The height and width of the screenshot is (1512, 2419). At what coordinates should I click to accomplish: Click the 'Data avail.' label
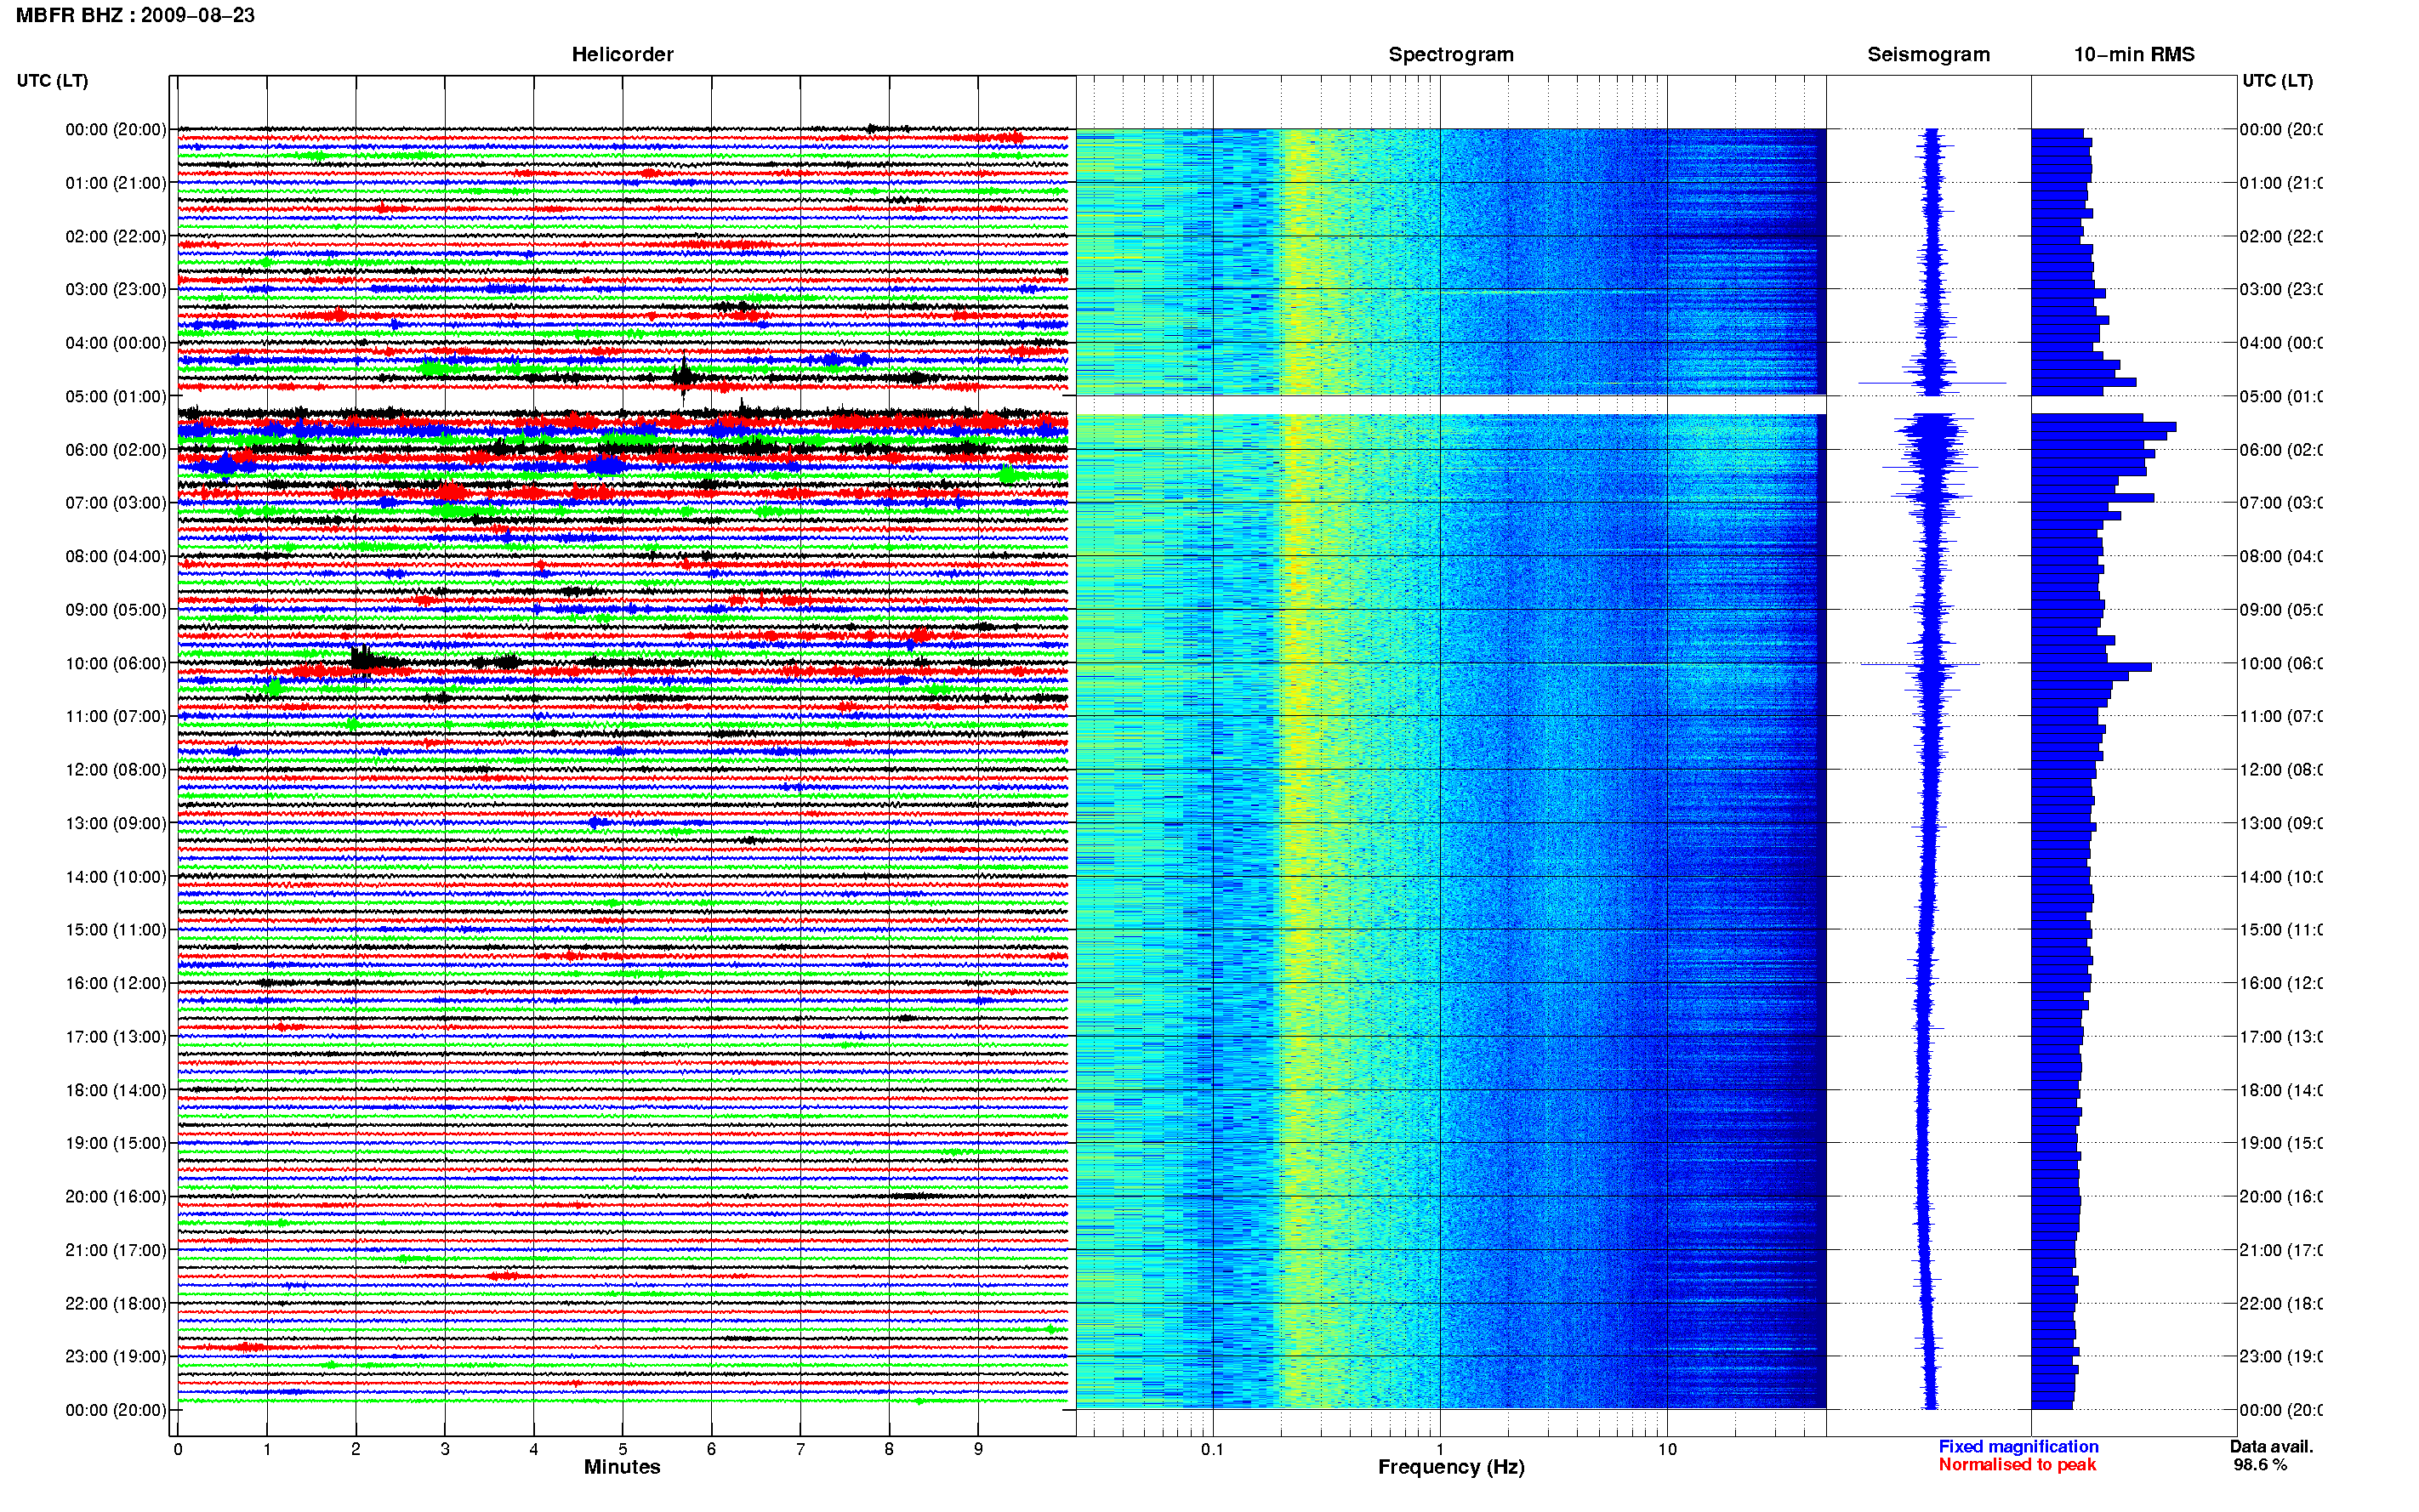point(2271,1446)
